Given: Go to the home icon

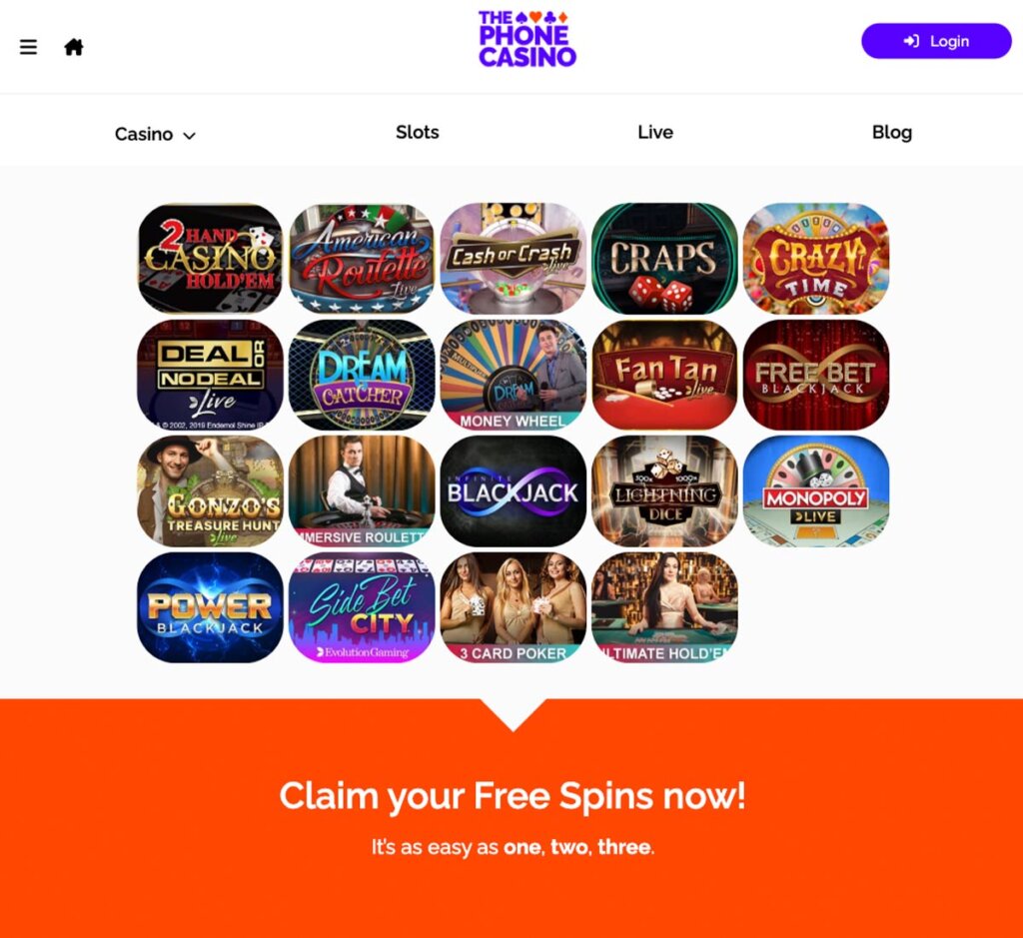Looking at the screenshot, I should pos(74,47).
